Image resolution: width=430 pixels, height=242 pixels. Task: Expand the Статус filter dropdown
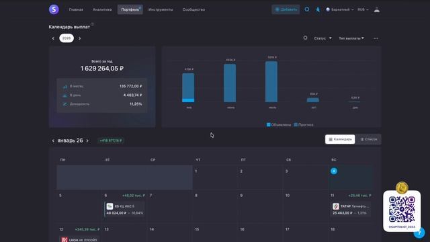[x=322, y=38]
